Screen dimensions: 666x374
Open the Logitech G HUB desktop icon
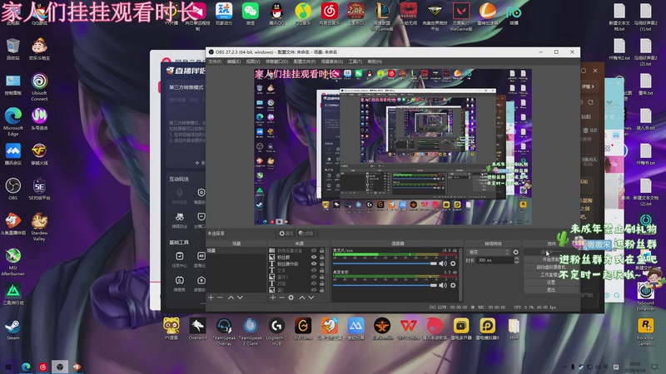(276, 332)
